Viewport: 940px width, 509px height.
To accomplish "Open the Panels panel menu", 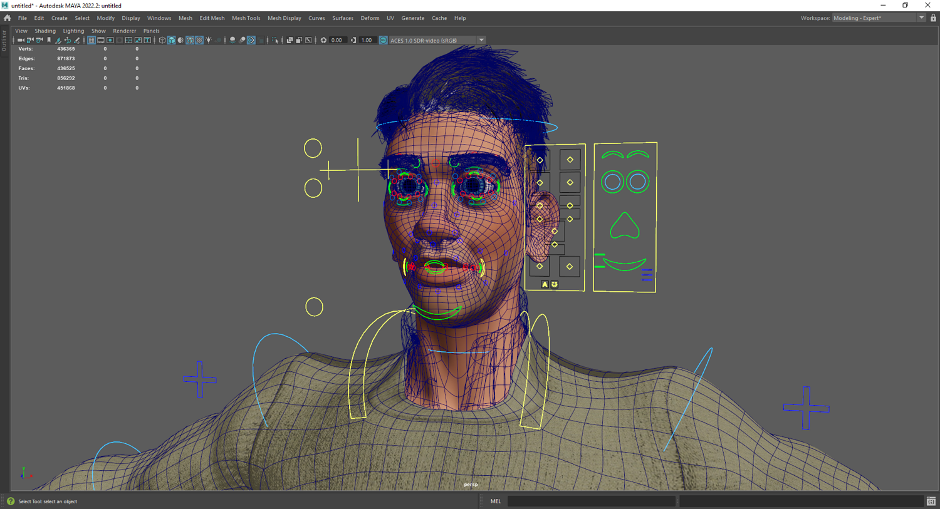I will click(151, 31).
